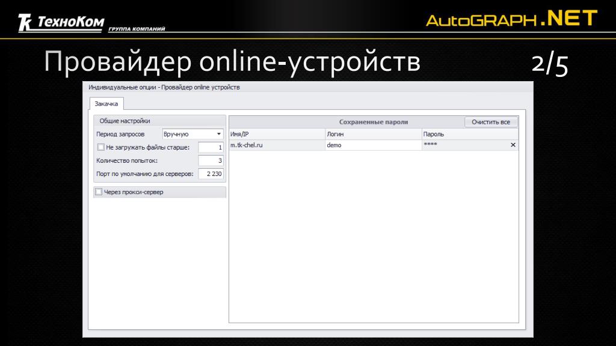Click the Общие настройки group header
The width and height of the screenshot is (616, 346).
[159, 121]
